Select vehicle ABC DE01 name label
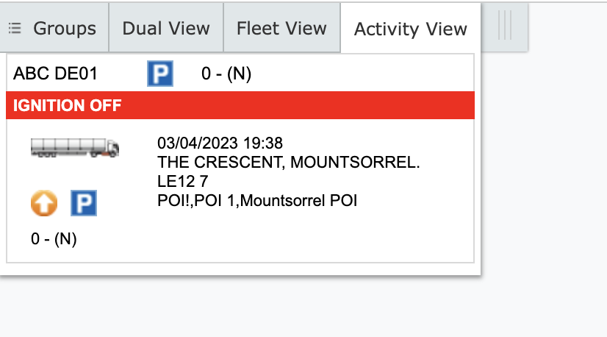607x337 pixels. (x=55, y=74)
